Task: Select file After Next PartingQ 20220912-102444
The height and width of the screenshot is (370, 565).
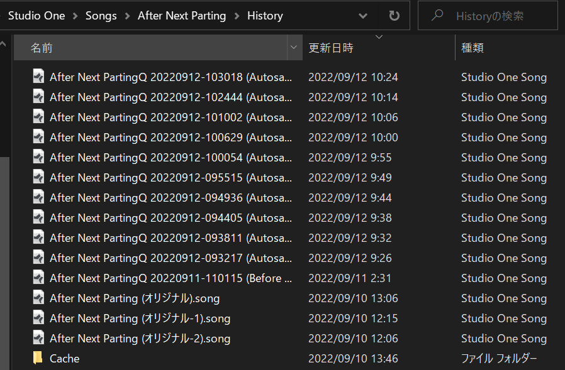Action: click(171, 97)
